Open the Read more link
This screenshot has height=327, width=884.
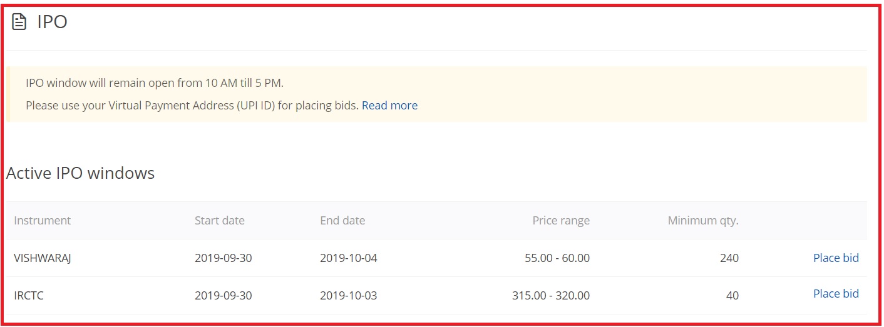(x=389, y=106)
